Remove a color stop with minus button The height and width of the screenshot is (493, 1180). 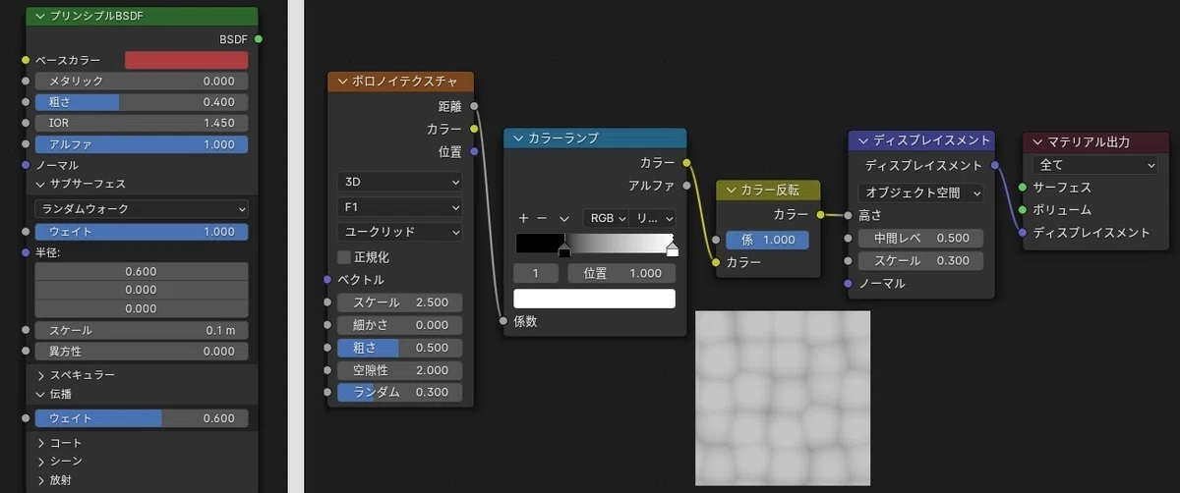click(x=542, y=218)
